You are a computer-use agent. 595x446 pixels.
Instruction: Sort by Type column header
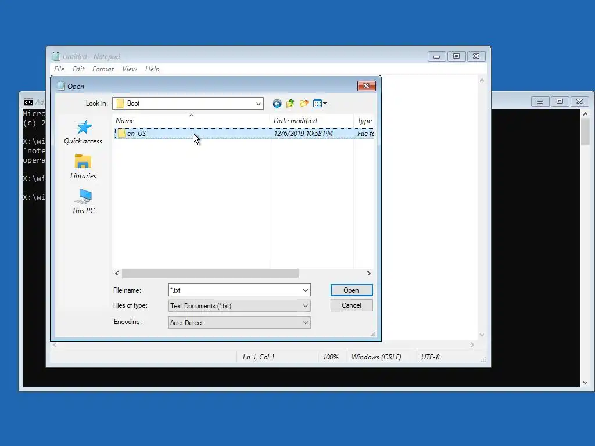coord(364,121)
